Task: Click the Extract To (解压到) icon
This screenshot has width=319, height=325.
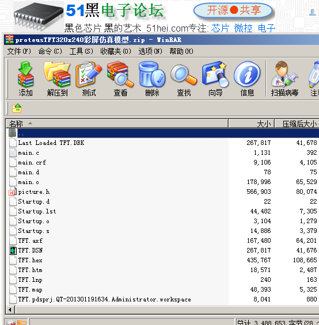Action: [x=57, y=79]
